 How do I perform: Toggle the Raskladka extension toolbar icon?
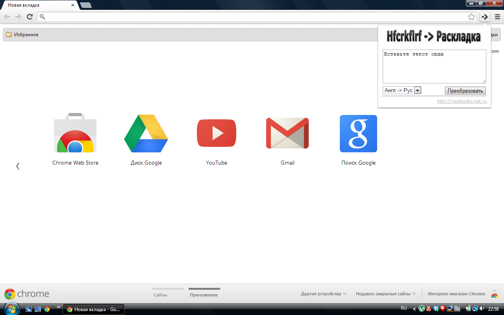(x=485, y=17)
